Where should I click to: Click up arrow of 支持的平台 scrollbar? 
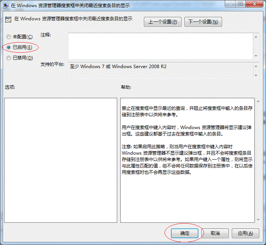(x=256, y=66)
